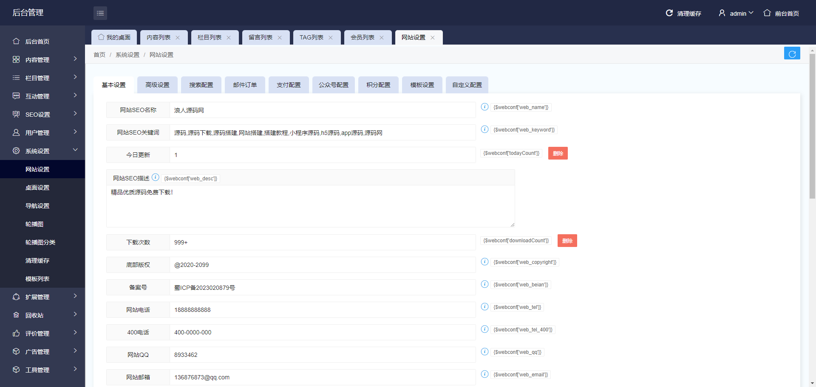816x387 pixels.
Task: Close the TAG列表 tab
Action: [331, 38]
